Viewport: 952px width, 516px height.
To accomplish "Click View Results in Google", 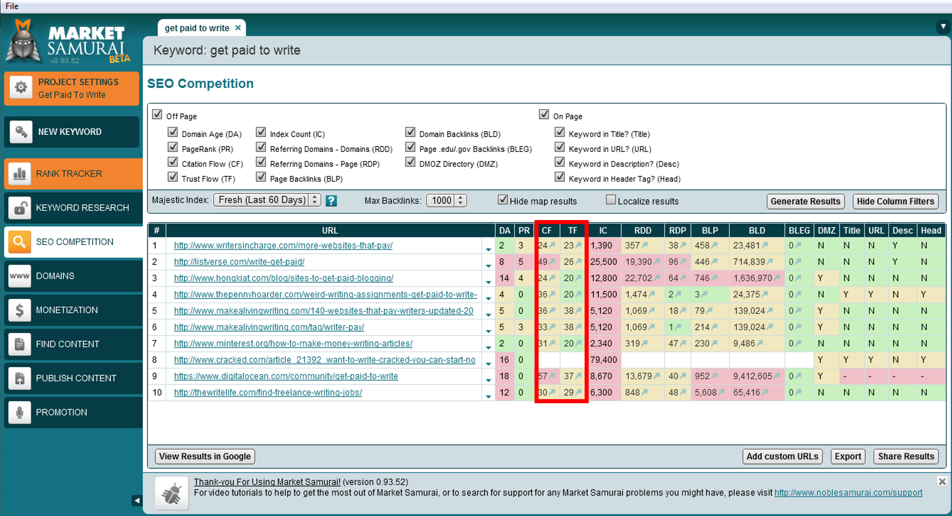I will pos(205,456).
